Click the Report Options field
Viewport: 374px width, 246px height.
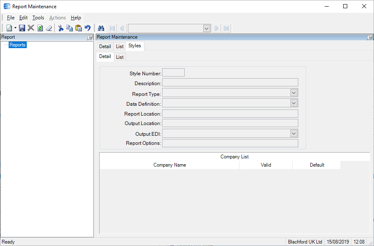tap(230, 143)
